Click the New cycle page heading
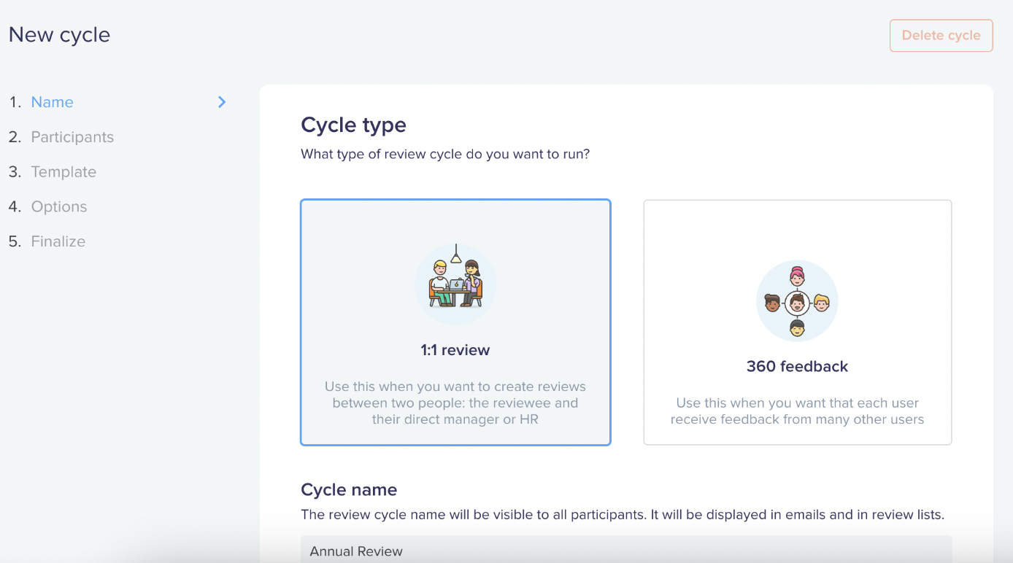The height and width of the screenshot is (563, 1013). click(x=59, y=35)
